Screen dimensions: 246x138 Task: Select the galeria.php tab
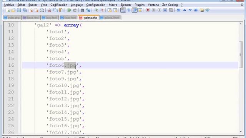click(88, 18)
